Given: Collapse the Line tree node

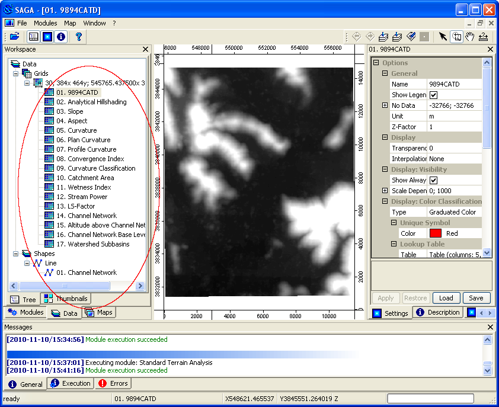Looking at the screenshot, I should click(x=27, y=263).
